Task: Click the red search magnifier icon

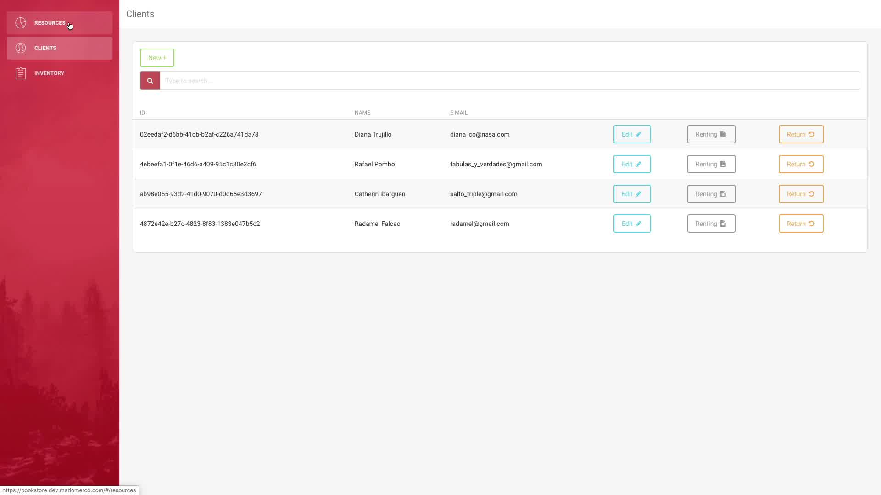Action: click(150, 81)
